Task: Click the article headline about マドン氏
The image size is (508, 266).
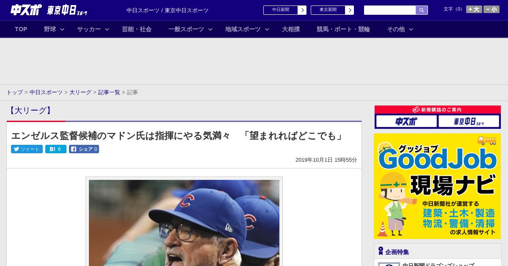Action: (x=178, y=136)
